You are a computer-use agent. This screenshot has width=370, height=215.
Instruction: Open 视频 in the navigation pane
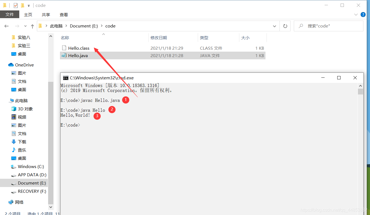(22, 117)
